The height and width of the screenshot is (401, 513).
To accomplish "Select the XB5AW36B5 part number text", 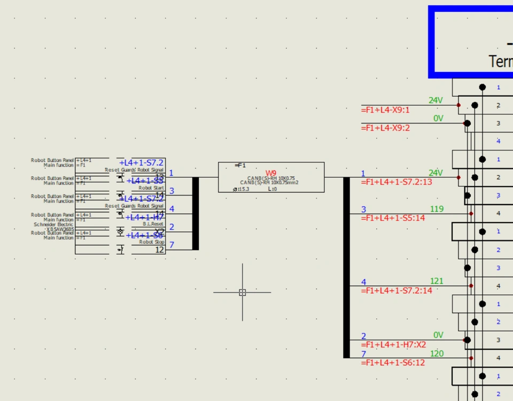I will click(x=60, y=229).
